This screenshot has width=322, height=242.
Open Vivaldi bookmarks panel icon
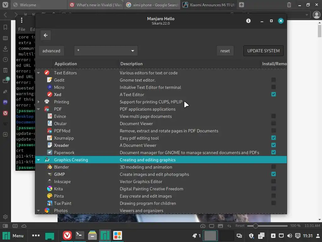tap(5, 27)
